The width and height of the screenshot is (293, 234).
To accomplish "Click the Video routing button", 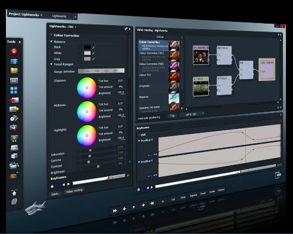I will [74, 191].
